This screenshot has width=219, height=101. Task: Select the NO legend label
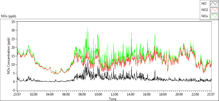204,4
